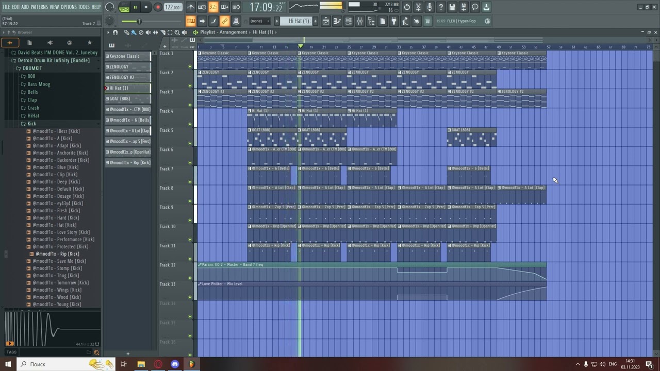Select the playlist Select tool

click(x=170, y=32)
